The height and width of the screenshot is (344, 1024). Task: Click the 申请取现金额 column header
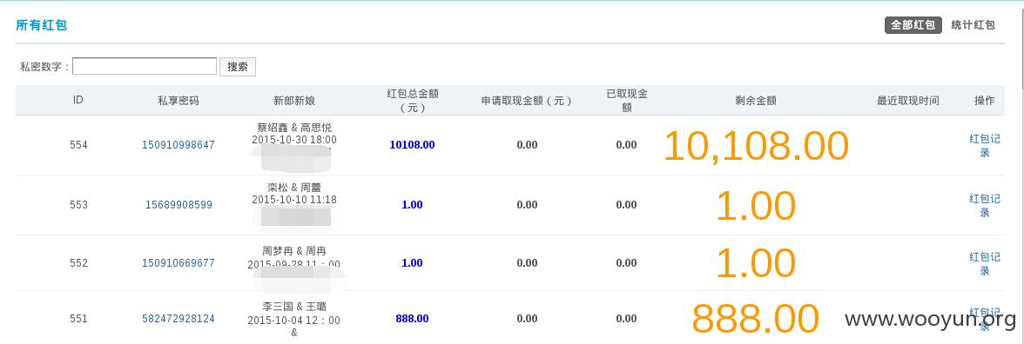(x=526, y=101)
